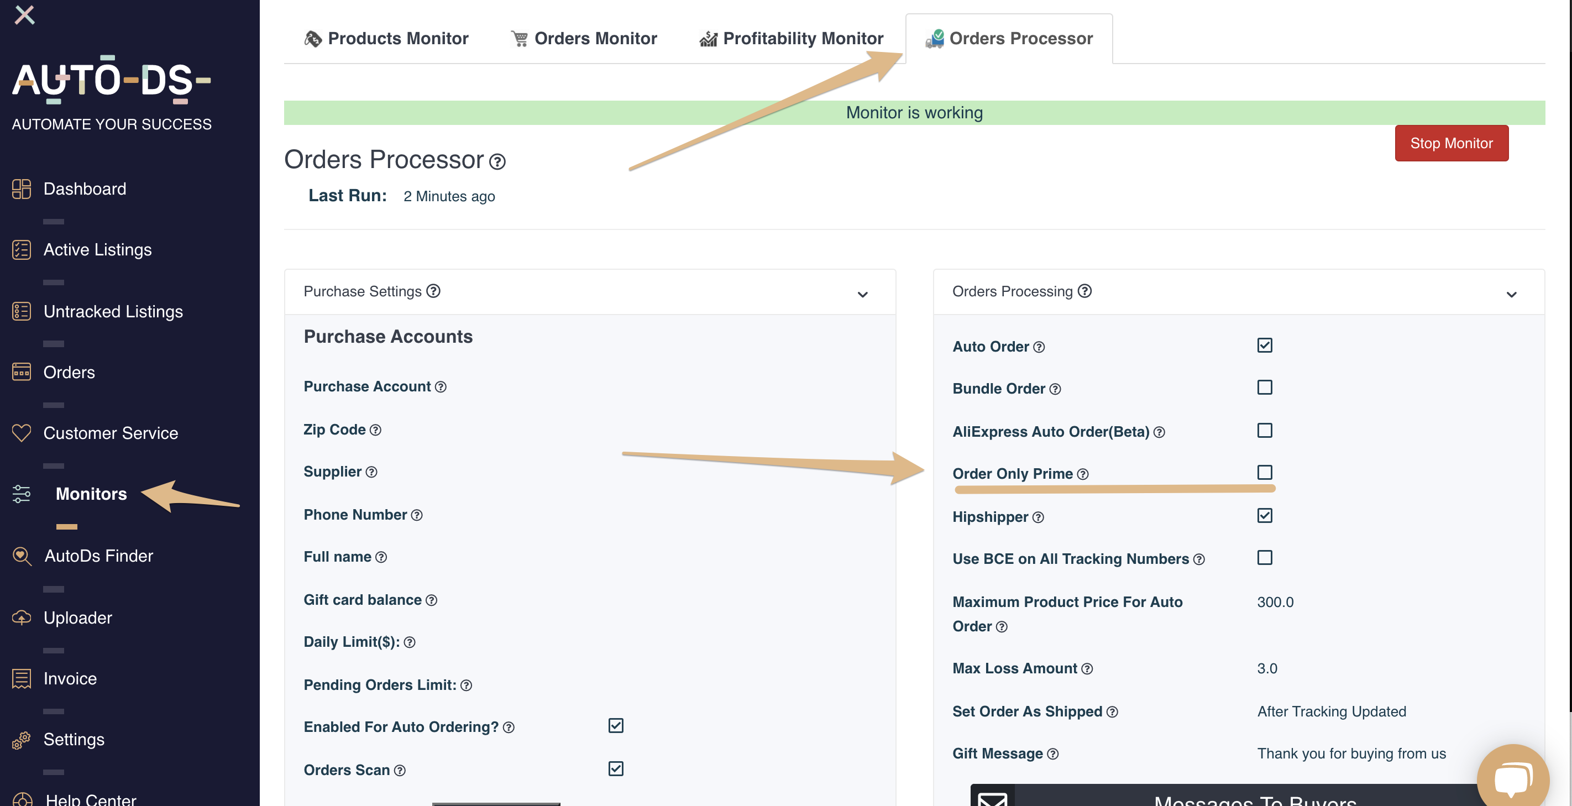This screenshot has width=1572, height=806.
Task: Uncheck the Hipshipper checkbox
Action: pos(1265,516)
